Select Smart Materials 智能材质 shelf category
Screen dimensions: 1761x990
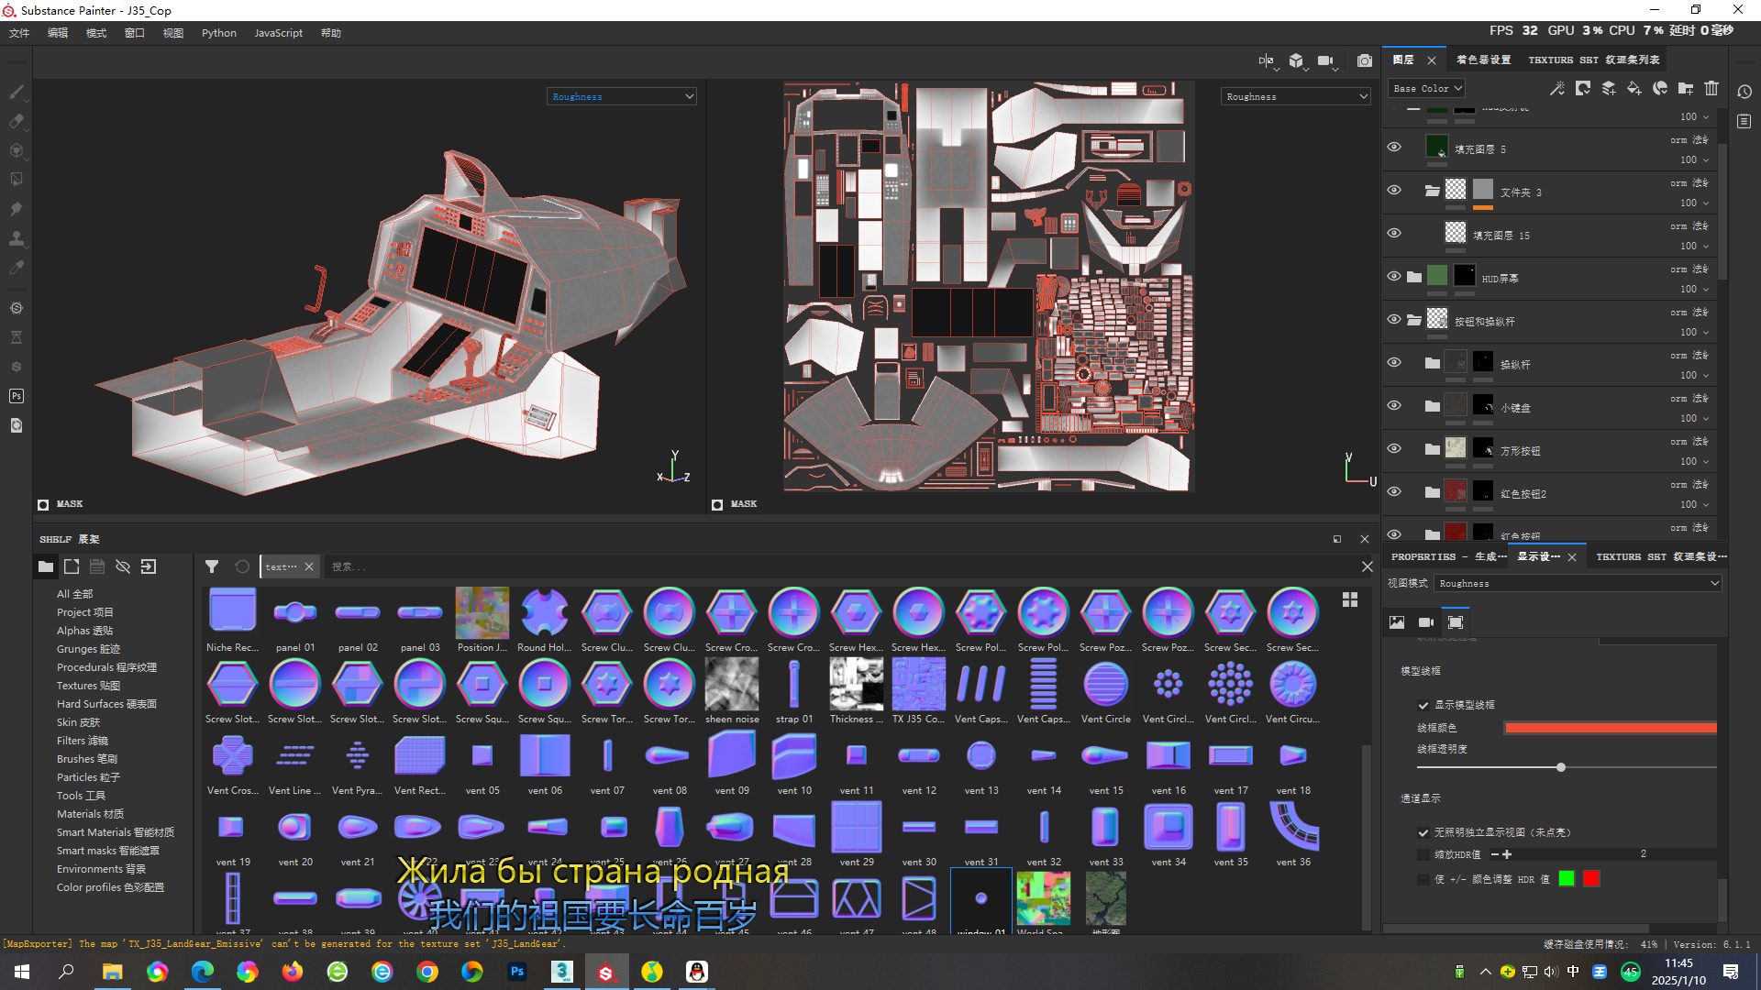[116, 832]
